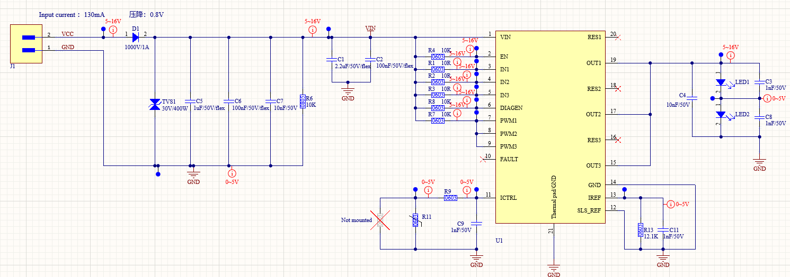Select the D1 diode symbol
The width and height of the screenshot is (790, 277).
pos(136,38)
